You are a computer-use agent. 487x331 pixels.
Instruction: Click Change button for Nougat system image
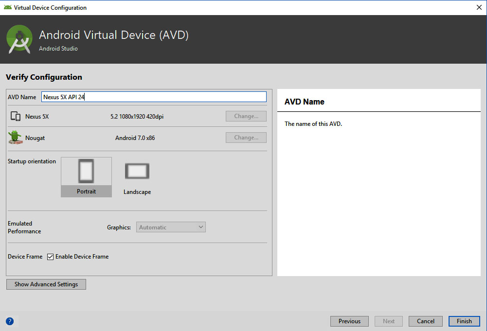pyautogui.click(x=246, y=138)
